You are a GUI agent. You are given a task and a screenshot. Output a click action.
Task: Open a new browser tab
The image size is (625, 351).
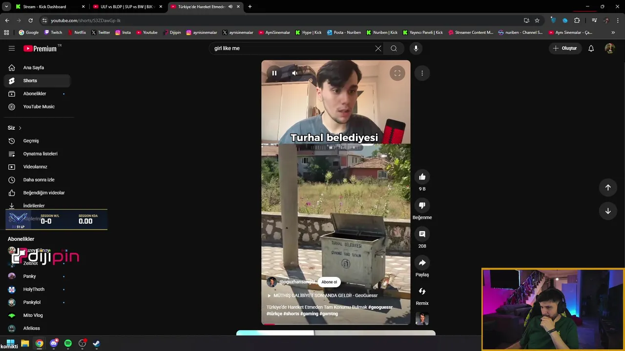250,7
